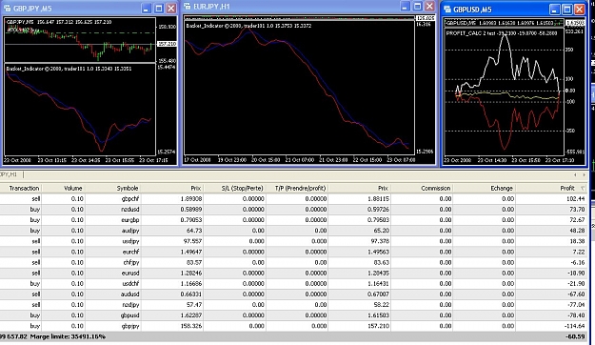Select the nzdusd symbol cell

click(x=130, y=210)
